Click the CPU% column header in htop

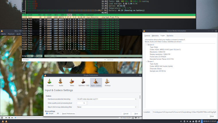click(69, 15)
